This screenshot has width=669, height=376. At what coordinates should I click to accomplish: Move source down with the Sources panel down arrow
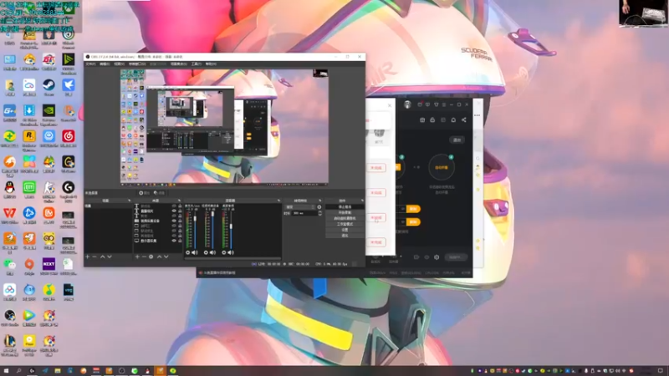point(166,257)
